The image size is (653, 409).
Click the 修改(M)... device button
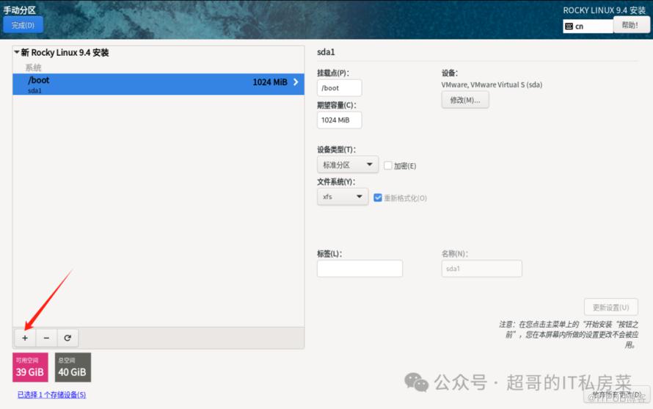[465, 100]
